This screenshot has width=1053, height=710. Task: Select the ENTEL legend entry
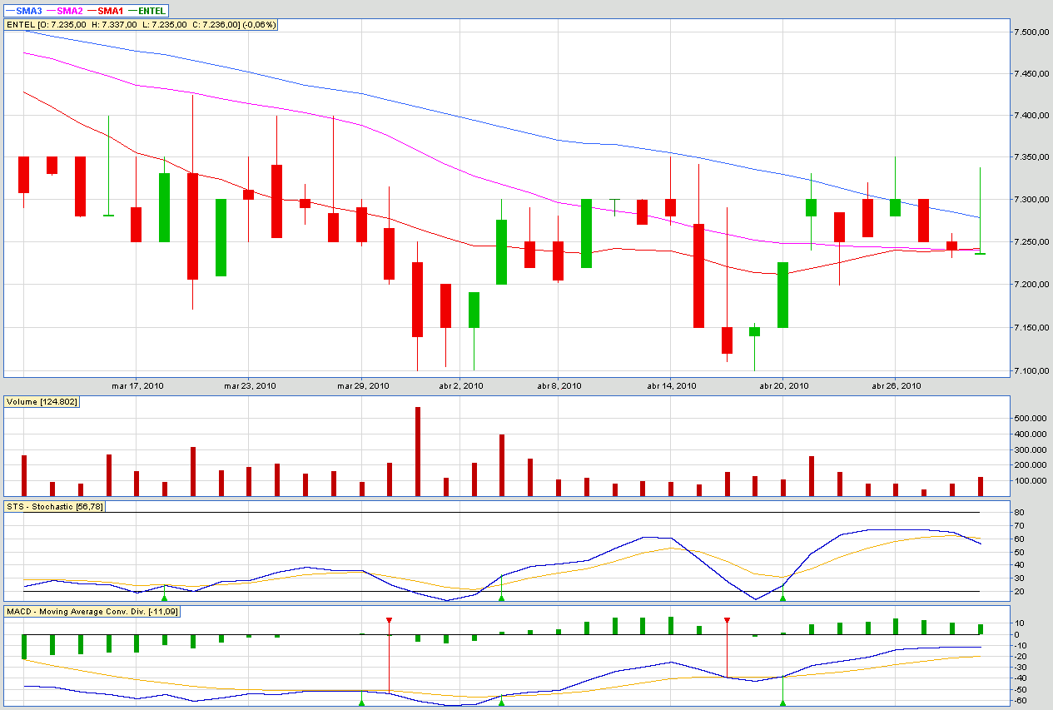pos(146,11)
